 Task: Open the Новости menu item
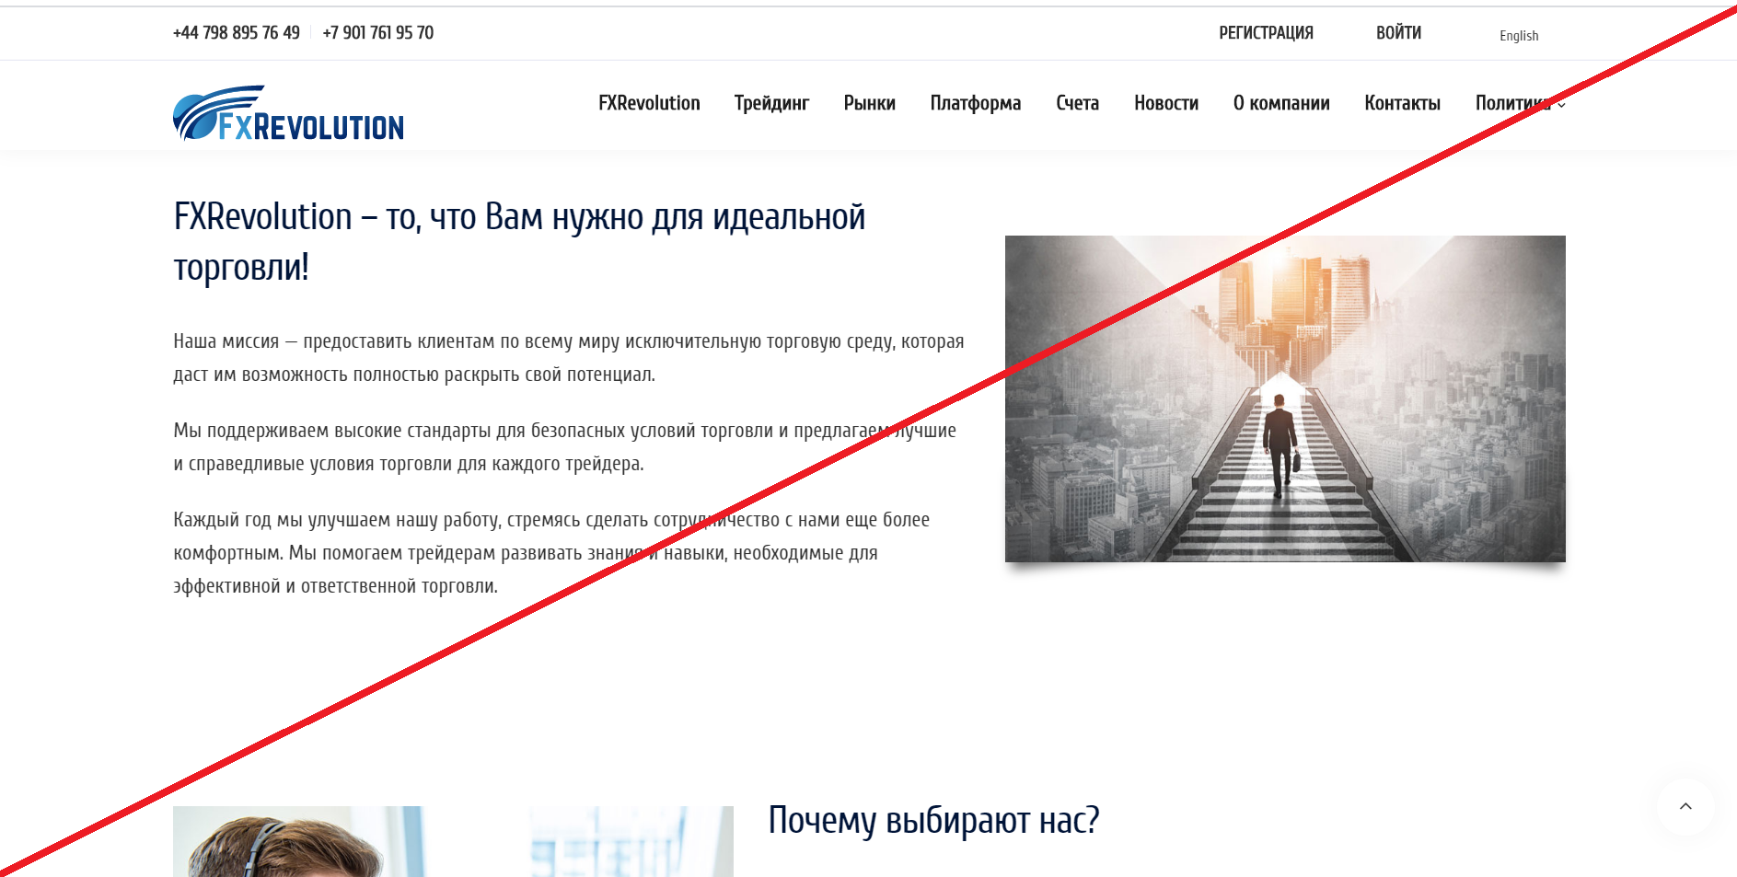coord(1166,103)
